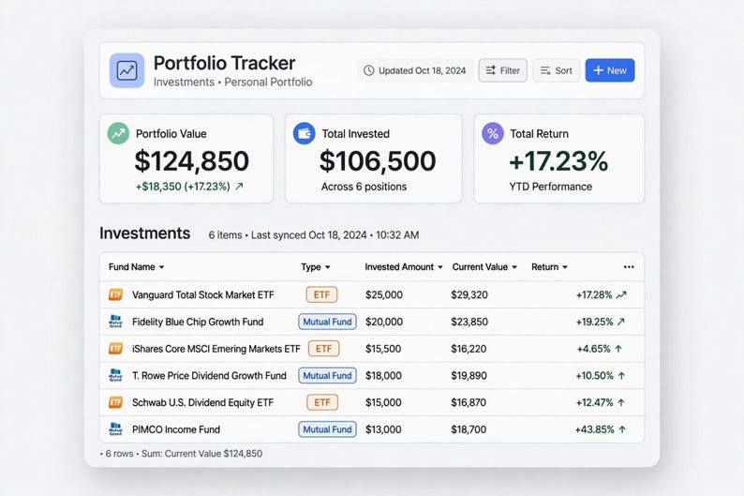Image resolution: width=744 pixels, height=496 pixels.
Task: Click ETF icon for Vanguard Total Stock Market
Action: click(x=115, y=294)
